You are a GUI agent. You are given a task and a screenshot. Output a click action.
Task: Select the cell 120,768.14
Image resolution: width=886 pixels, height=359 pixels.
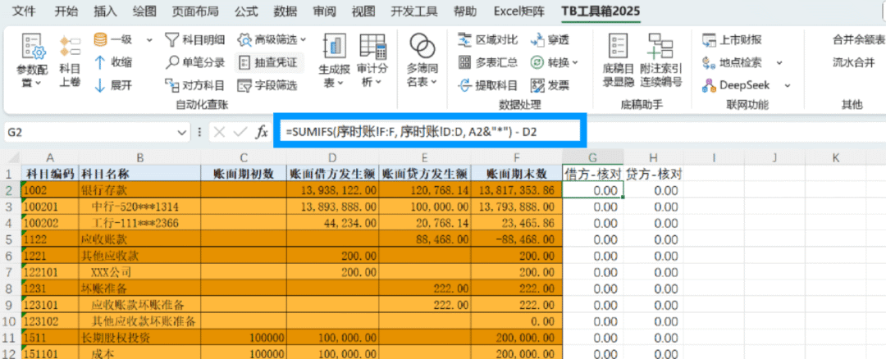[425, 190]
